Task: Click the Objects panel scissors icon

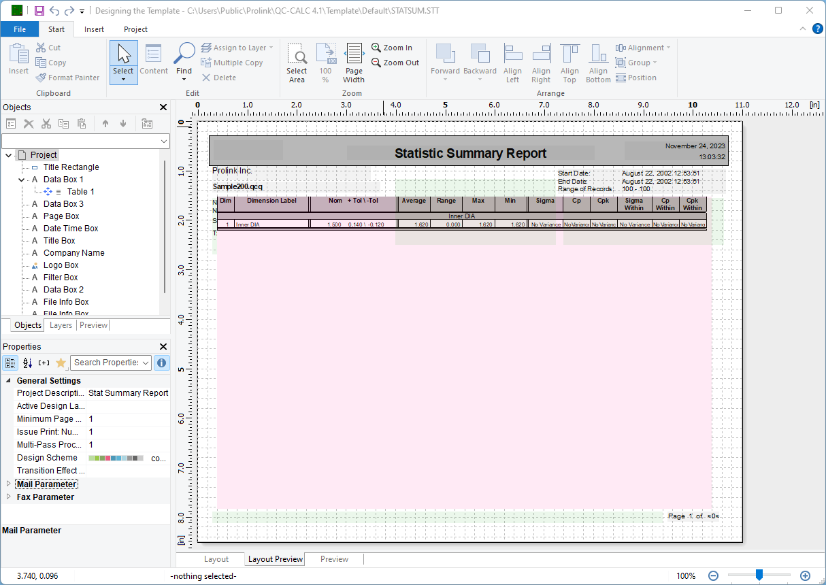Action: [x=46, y=123]
